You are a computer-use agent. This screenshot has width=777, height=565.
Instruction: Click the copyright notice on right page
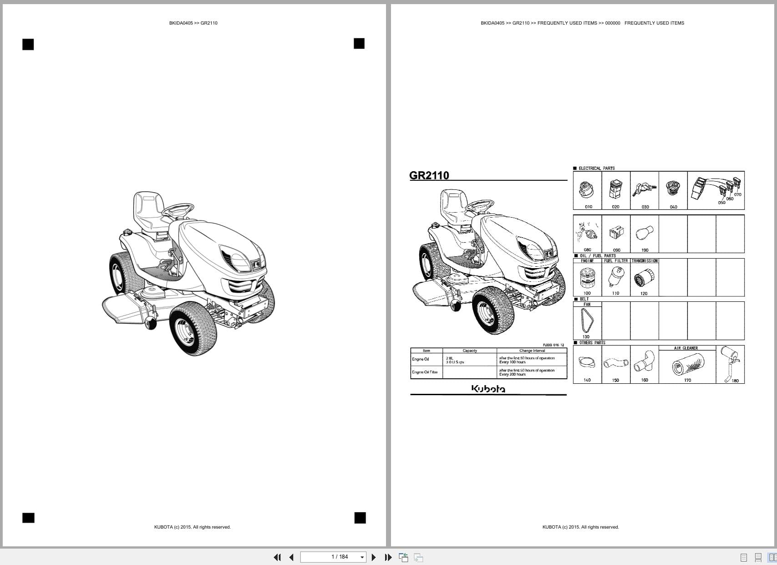[x=581, y=527]
